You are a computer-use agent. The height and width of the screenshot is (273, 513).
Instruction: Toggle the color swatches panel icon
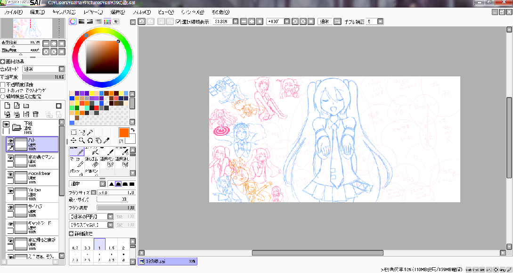(107, 22)
